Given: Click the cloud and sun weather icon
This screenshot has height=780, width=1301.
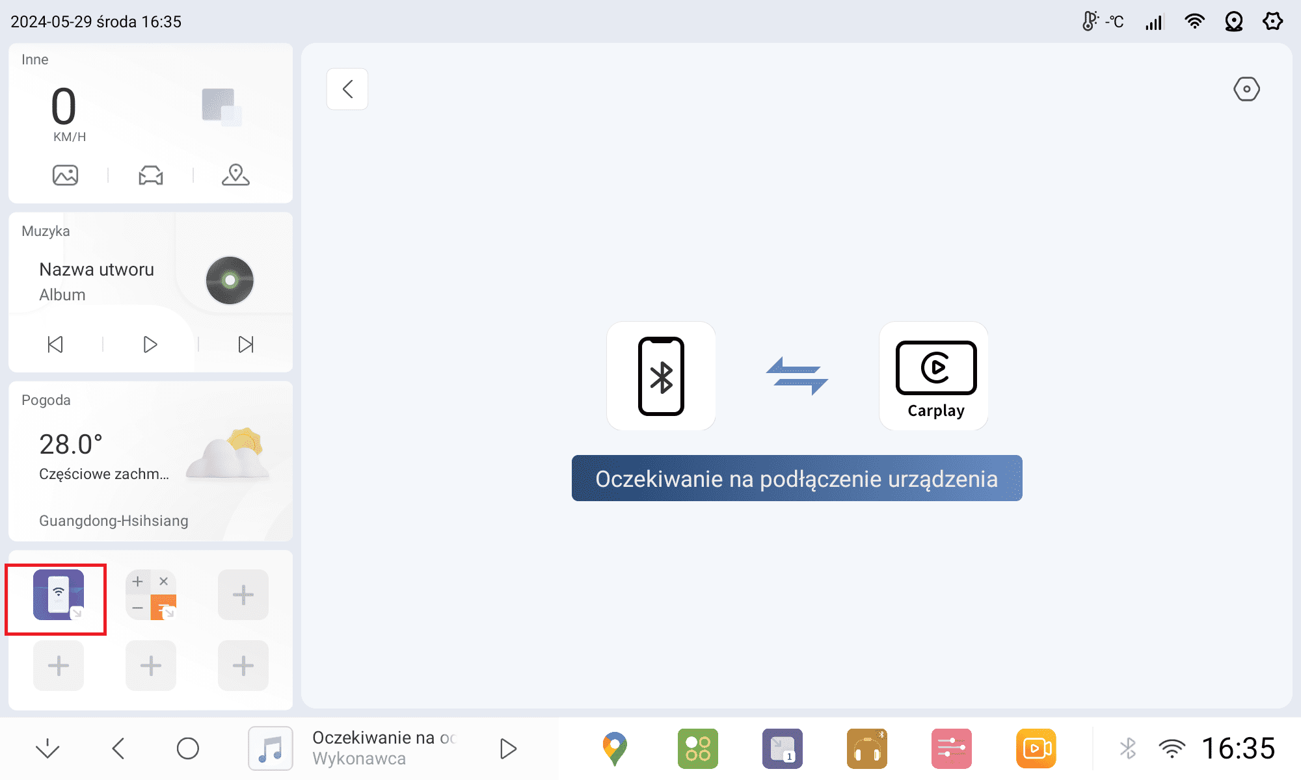Looking at the screenshot, I should [x=229, y=453].
